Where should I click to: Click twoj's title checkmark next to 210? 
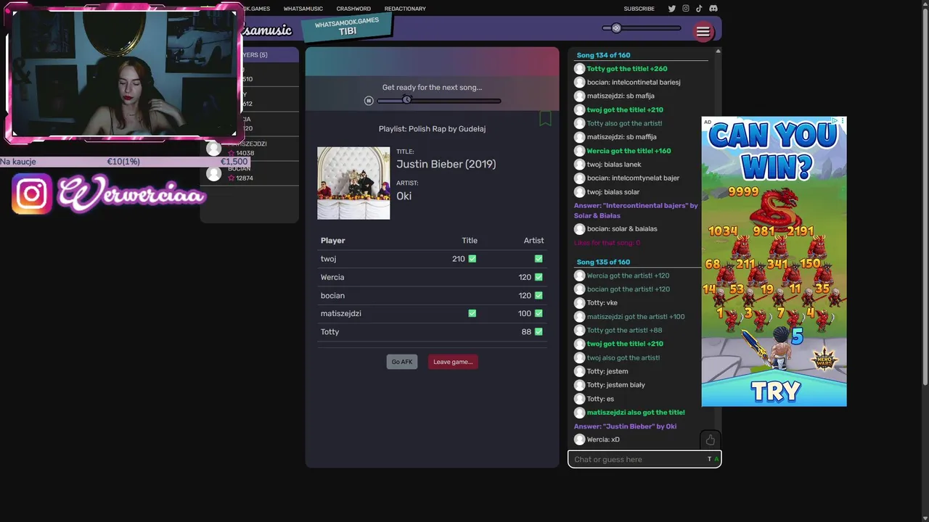(472, 259)
